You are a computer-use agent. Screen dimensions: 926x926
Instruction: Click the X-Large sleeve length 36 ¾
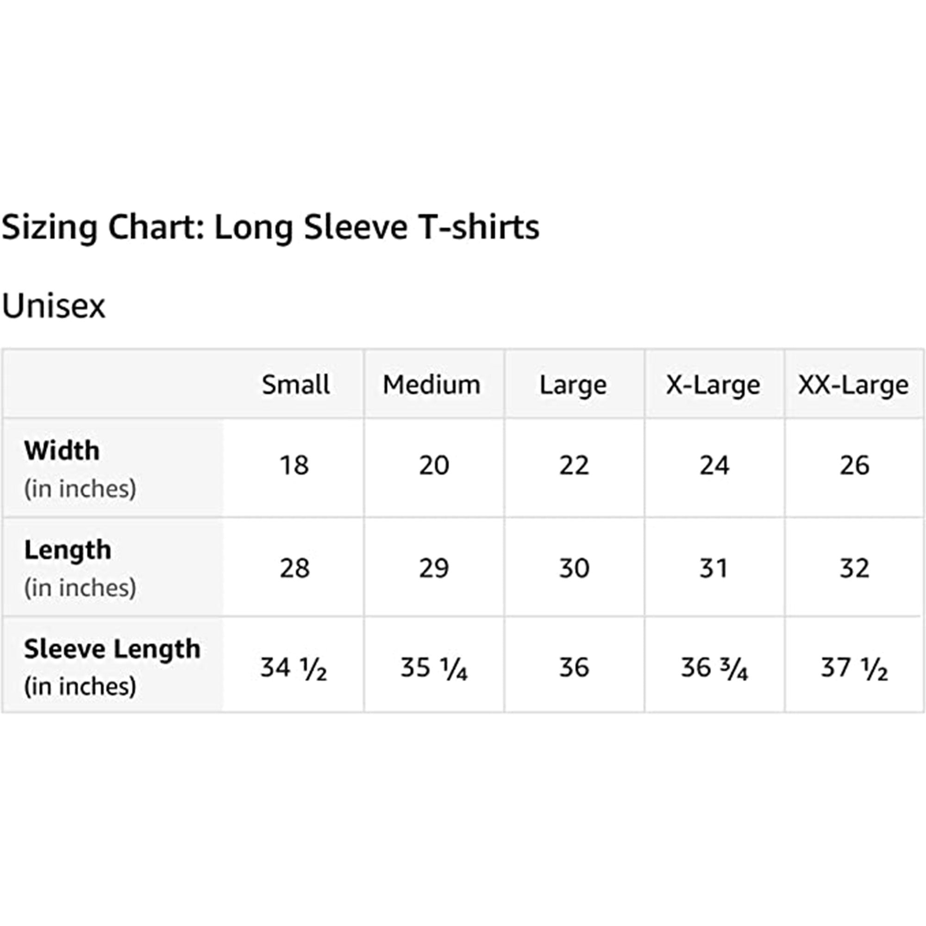click(x=714, y=668)
